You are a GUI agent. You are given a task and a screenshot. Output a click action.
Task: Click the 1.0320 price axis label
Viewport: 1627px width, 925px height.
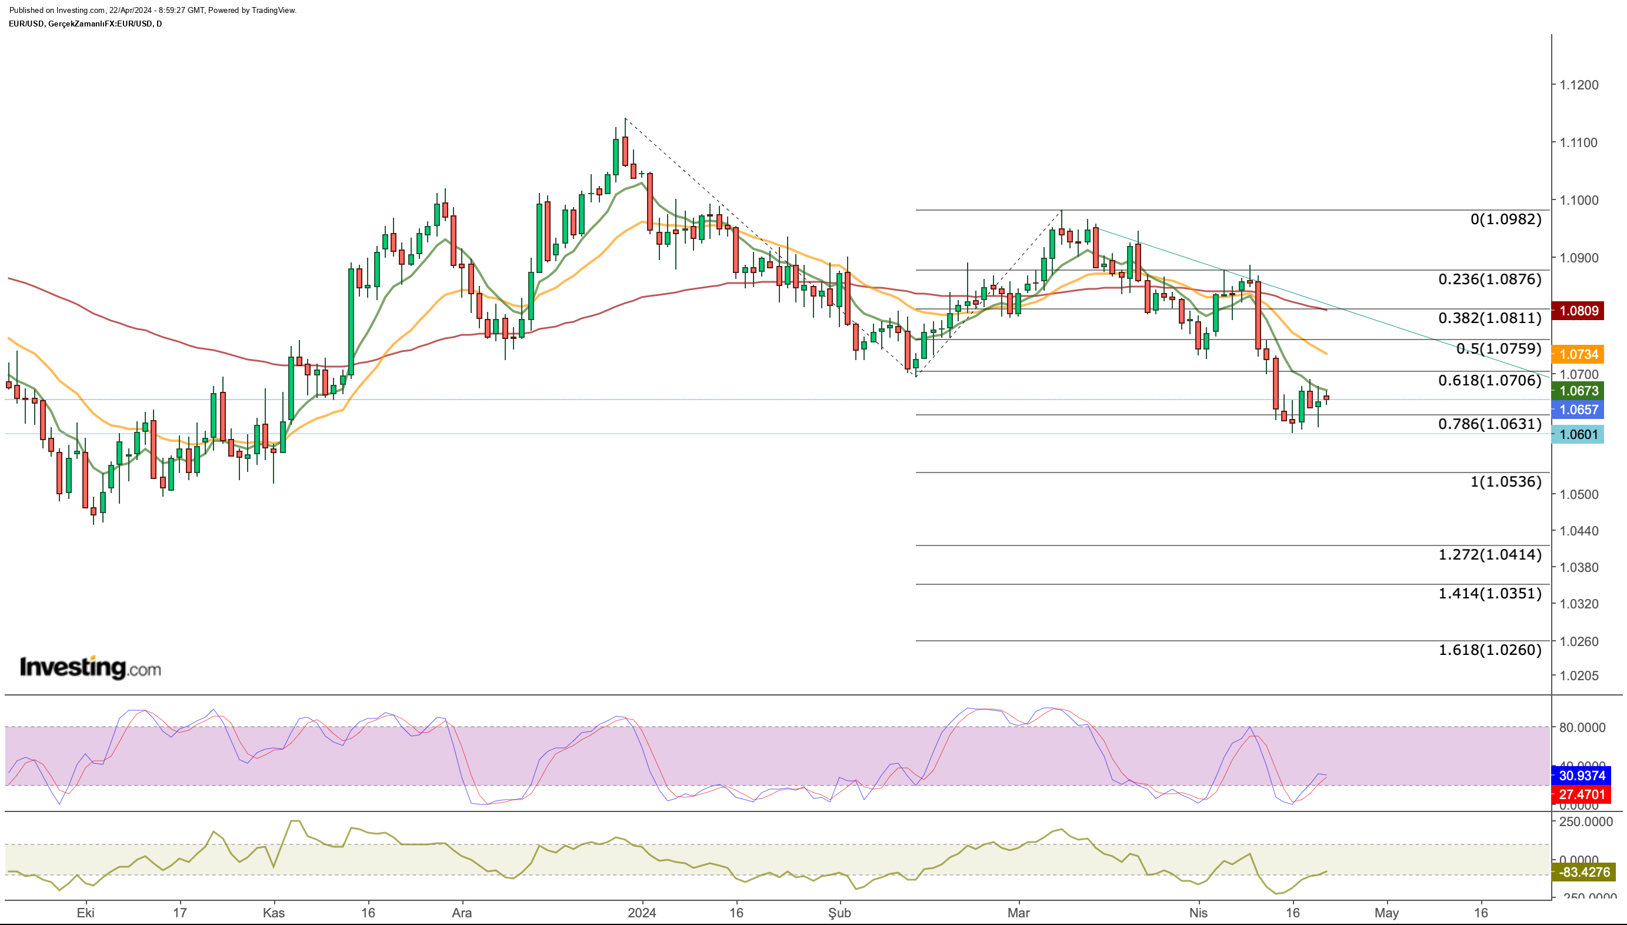pyautogui.click(x=1579, y=604)
